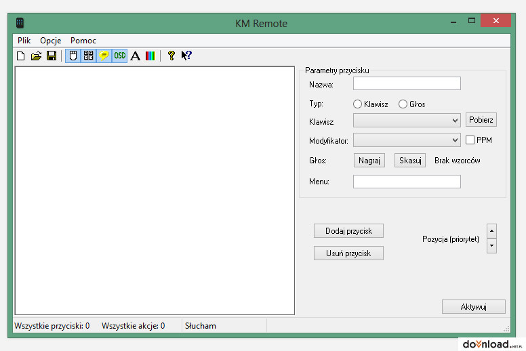Toggle the mouse icon in the toolbar
Viewport: 526px width, 351px height.
(73, 56)
